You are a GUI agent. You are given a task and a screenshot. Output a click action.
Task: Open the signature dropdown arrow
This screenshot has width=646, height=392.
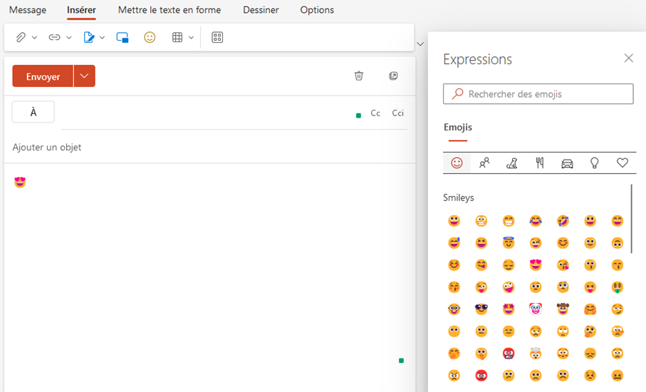[x=102, y=38]
